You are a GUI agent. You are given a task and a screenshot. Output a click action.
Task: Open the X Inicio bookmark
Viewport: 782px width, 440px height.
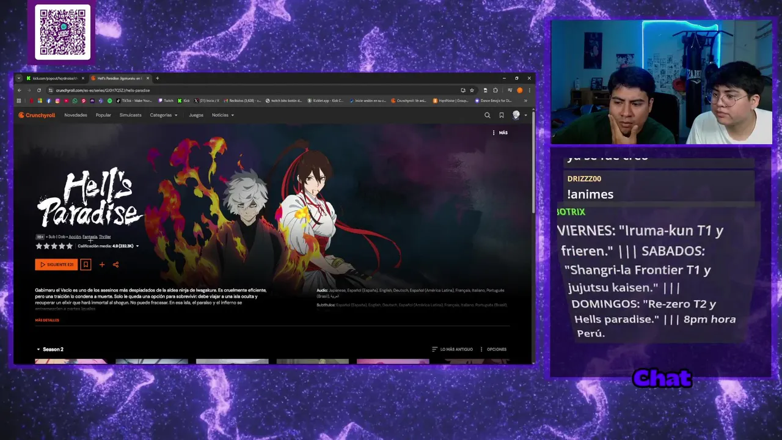206,101
